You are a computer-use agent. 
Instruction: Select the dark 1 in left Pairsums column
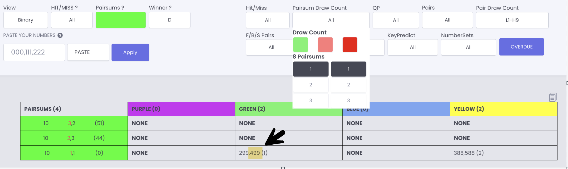311,69
